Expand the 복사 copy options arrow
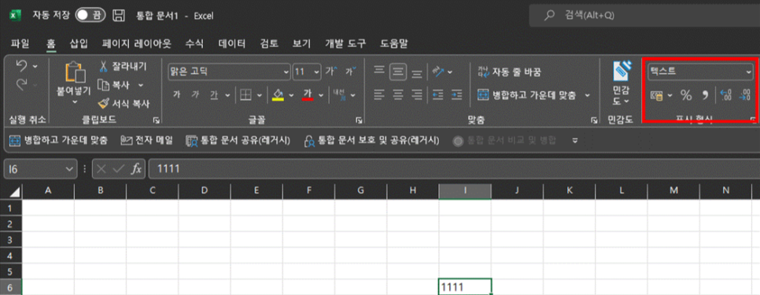This screenshot has width=760, height=295. 141,85
